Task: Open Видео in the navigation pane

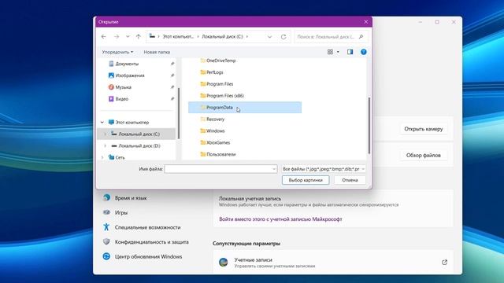Action: (122, 99)
